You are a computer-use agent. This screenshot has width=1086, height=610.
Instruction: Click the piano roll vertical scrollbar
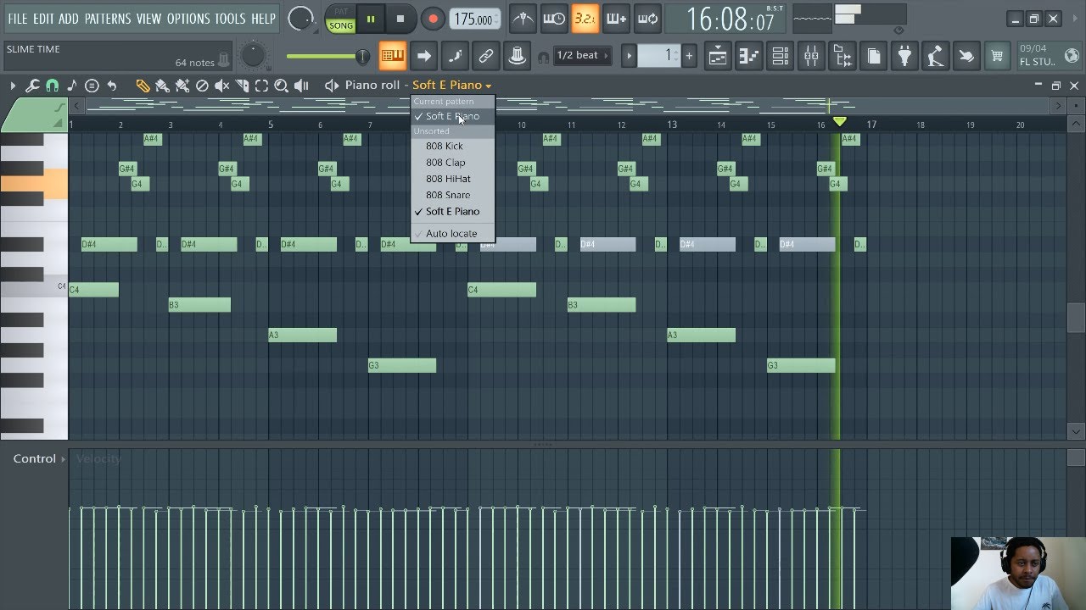pos(1076,318)
